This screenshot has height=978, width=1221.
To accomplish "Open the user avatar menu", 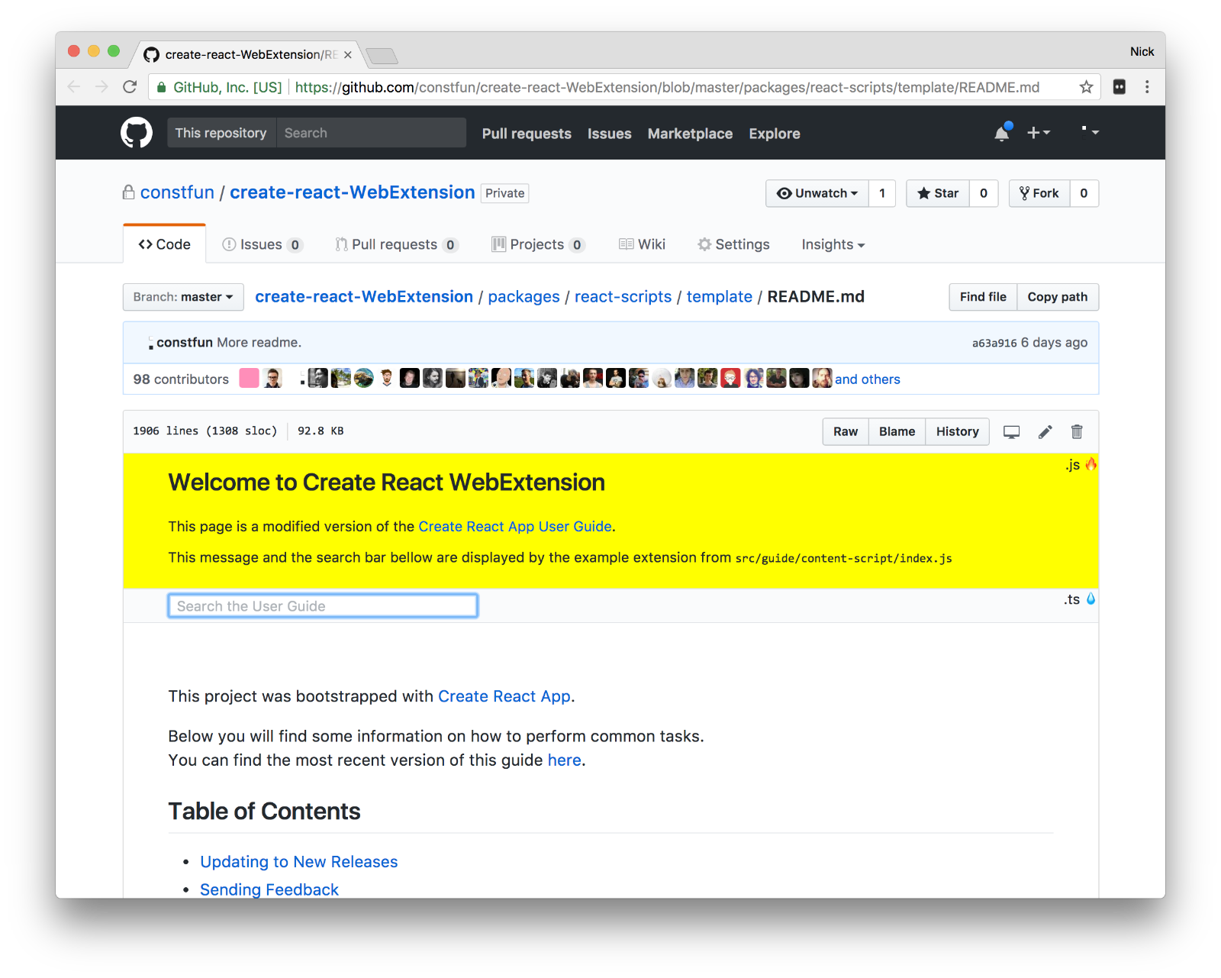I will [x=1090, y=132].
